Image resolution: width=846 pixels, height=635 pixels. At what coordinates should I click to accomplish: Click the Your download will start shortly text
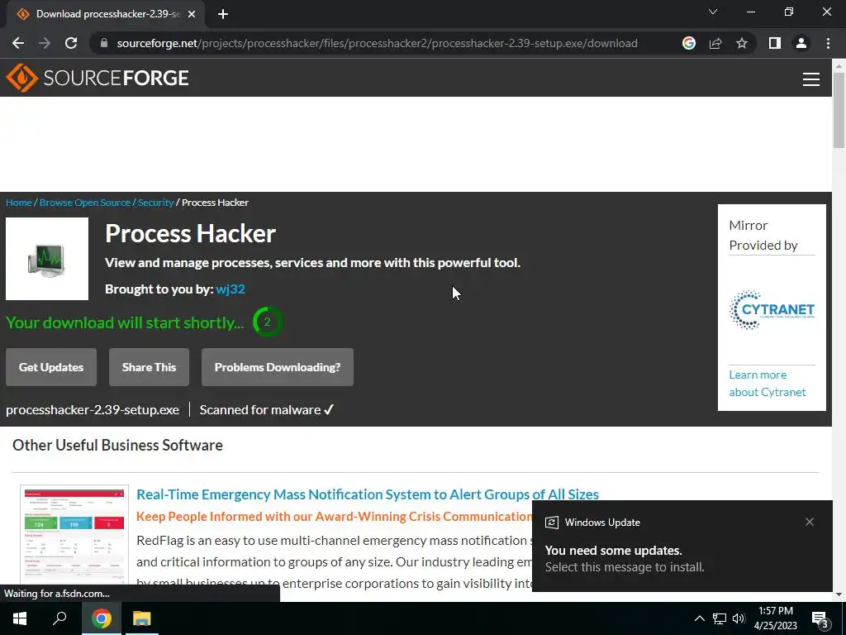[125, 322]
